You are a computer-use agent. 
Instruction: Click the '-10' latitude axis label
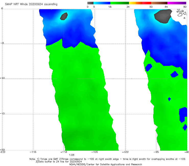click(2, 78)
